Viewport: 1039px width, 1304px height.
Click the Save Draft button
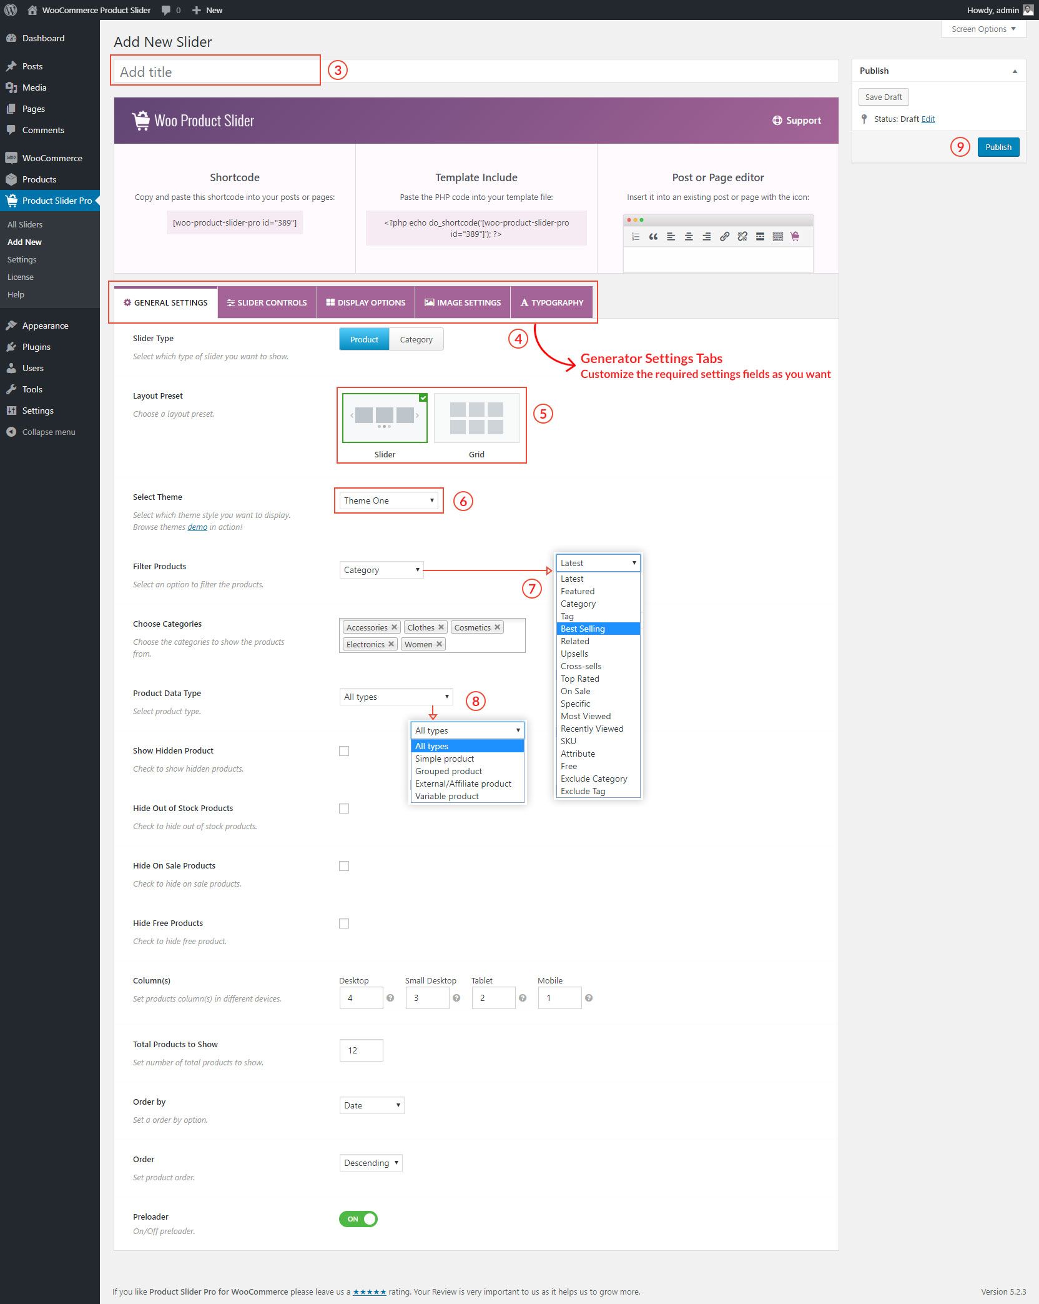[x=883, y=97]
